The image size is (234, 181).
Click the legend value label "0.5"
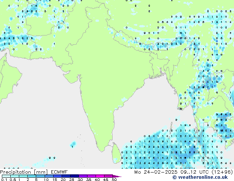[x=13, y=180]
